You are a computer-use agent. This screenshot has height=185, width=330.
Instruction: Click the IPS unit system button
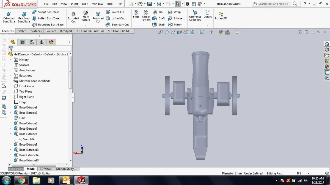coord(299,173)
